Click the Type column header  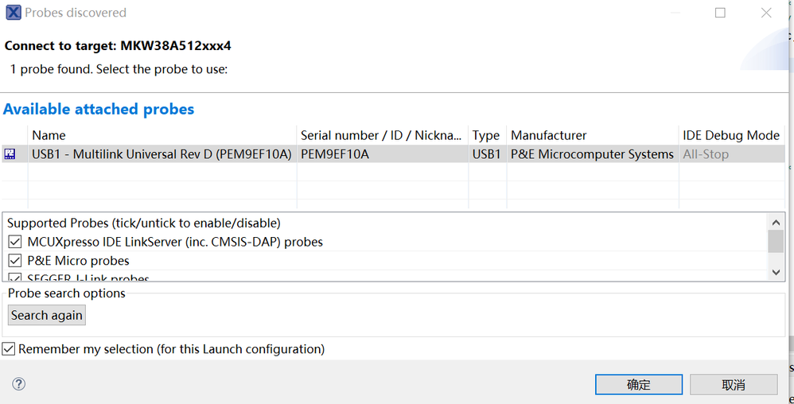485,135
